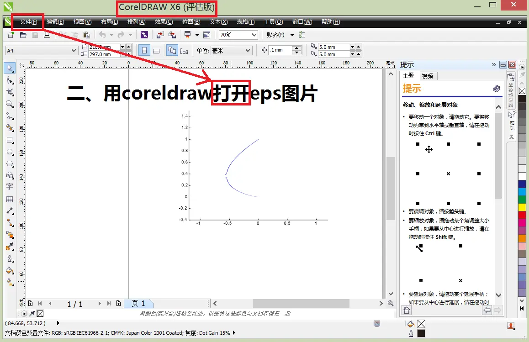Click the no-fill swatch atop the palette
This screenshot has width=529, height=342.
pyautogui.click(x=522, y=91)
